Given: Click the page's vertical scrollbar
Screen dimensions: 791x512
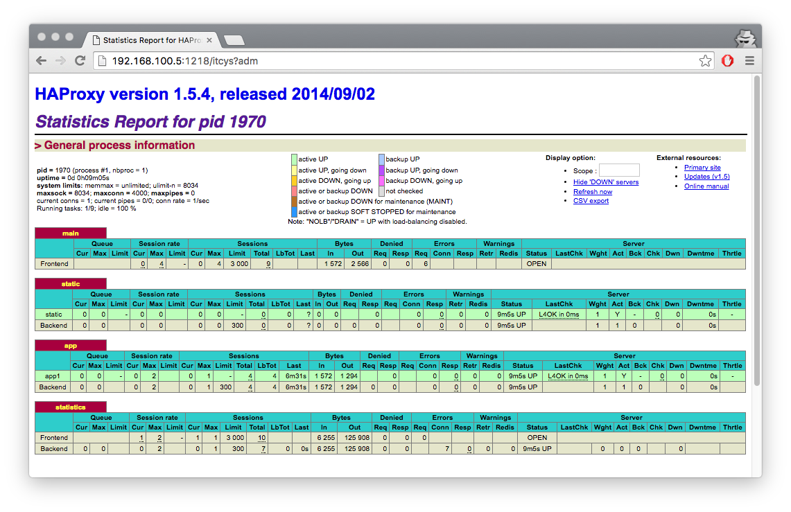Looking at the screenshot, I should (757, 231).
